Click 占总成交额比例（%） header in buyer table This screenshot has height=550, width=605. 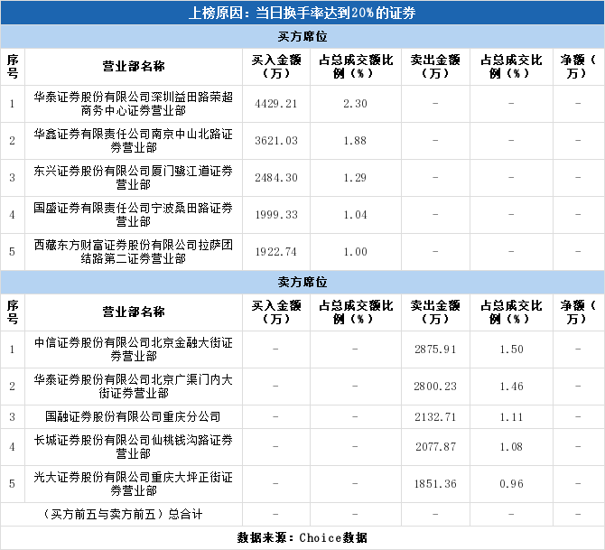pyautogui.click(x=356, y=67)
